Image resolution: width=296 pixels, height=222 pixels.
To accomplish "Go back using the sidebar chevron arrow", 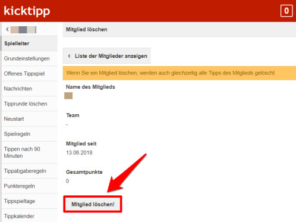I will pyautogui.click(x=7, y=29).
